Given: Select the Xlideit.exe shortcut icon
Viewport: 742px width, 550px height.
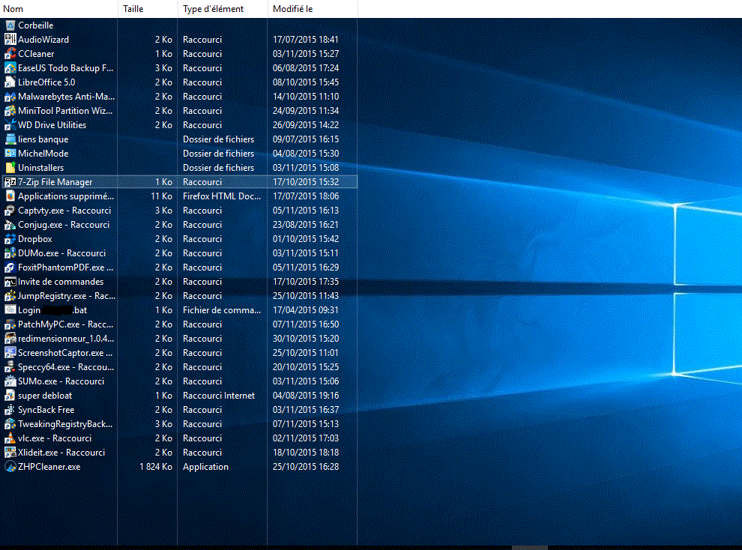Looking at the screenshot, I should pos(10,452).
